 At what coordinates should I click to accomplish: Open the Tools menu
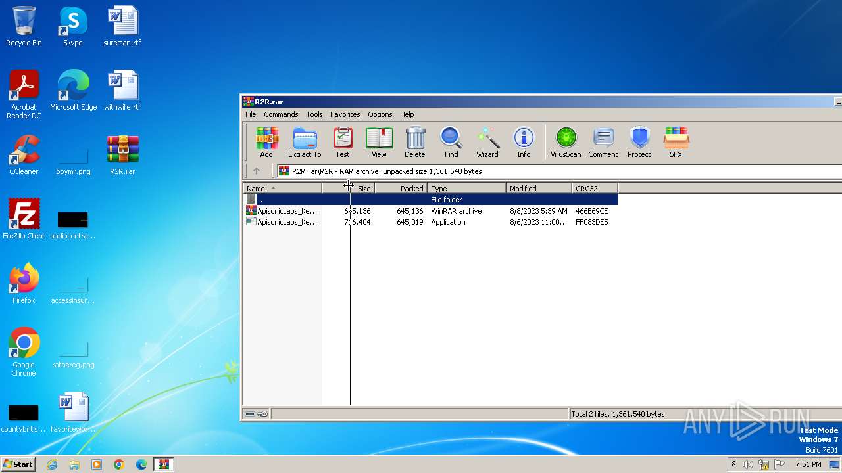point(314,114)
